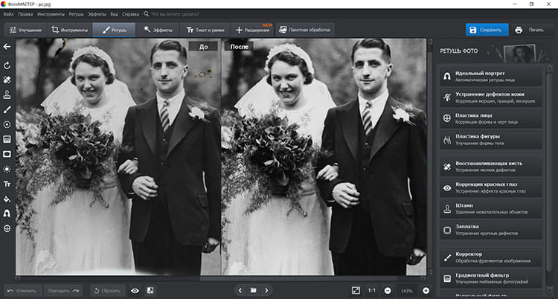Zoom in with the plus button

tap(426, 291)
